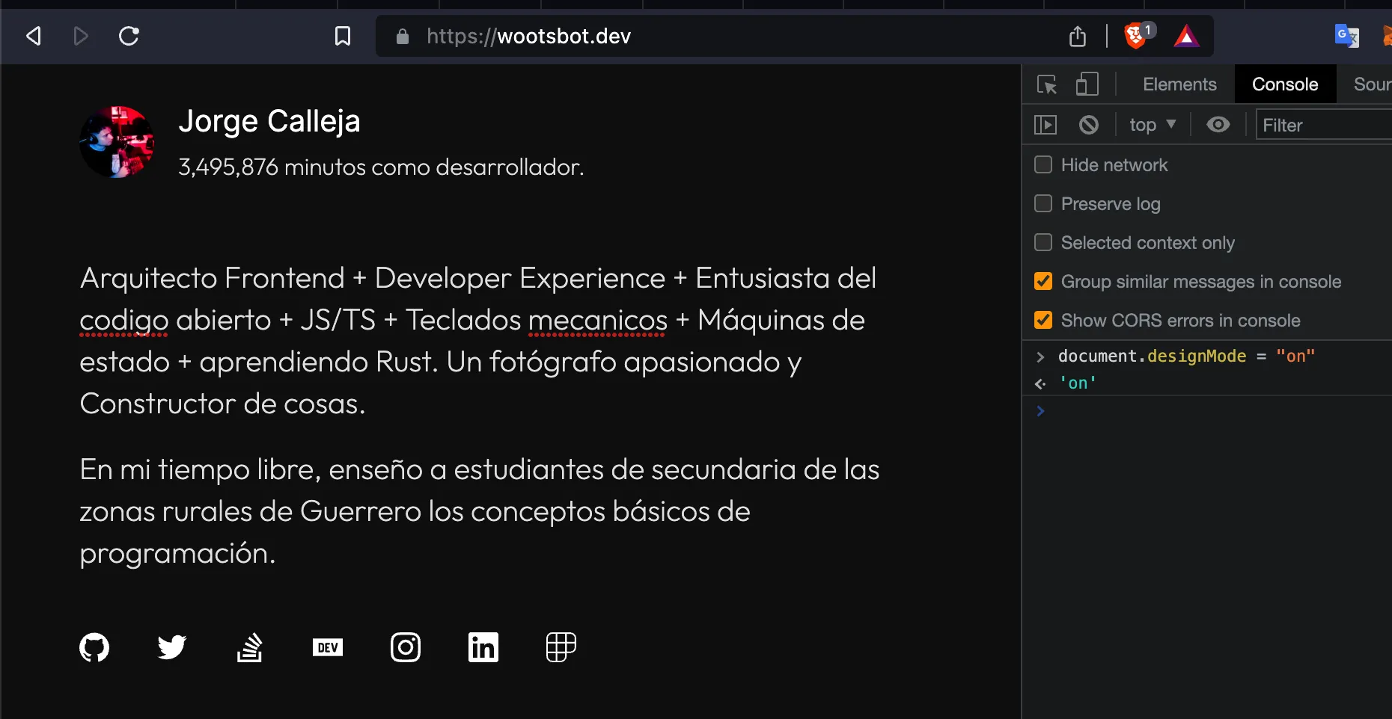Viewport: 1392px width, 719px height.
Task: Uncheck Group similar messages in console
Action: pos(1043,282)
